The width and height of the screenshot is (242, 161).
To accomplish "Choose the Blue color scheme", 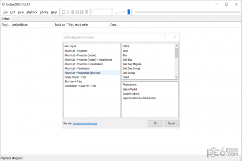I will [125, 55].
